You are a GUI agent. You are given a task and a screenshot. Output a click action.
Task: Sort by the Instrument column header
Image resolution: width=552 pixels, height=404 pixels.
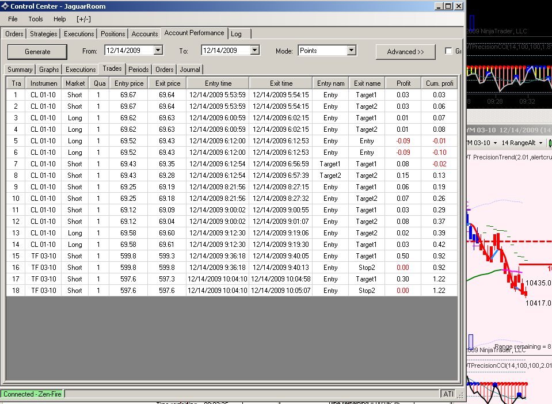point(44,83)
